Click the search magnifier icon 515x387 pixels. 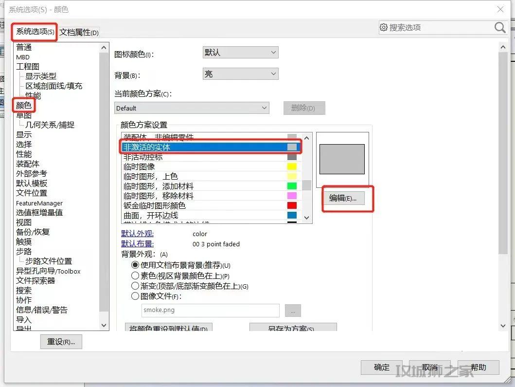(x=500, y=28)
